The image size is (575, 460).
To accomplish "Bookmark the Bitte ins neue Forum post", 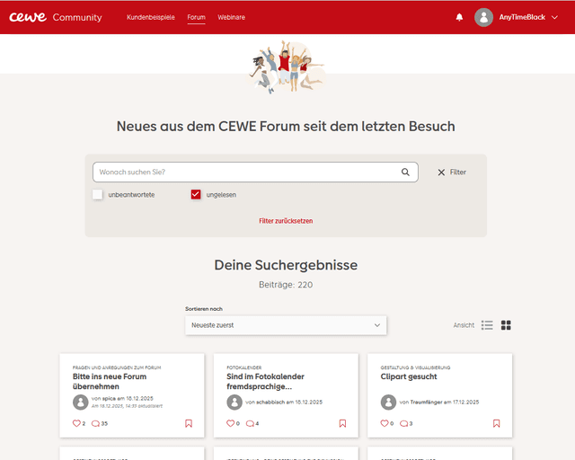I will (x=189, y=424).
